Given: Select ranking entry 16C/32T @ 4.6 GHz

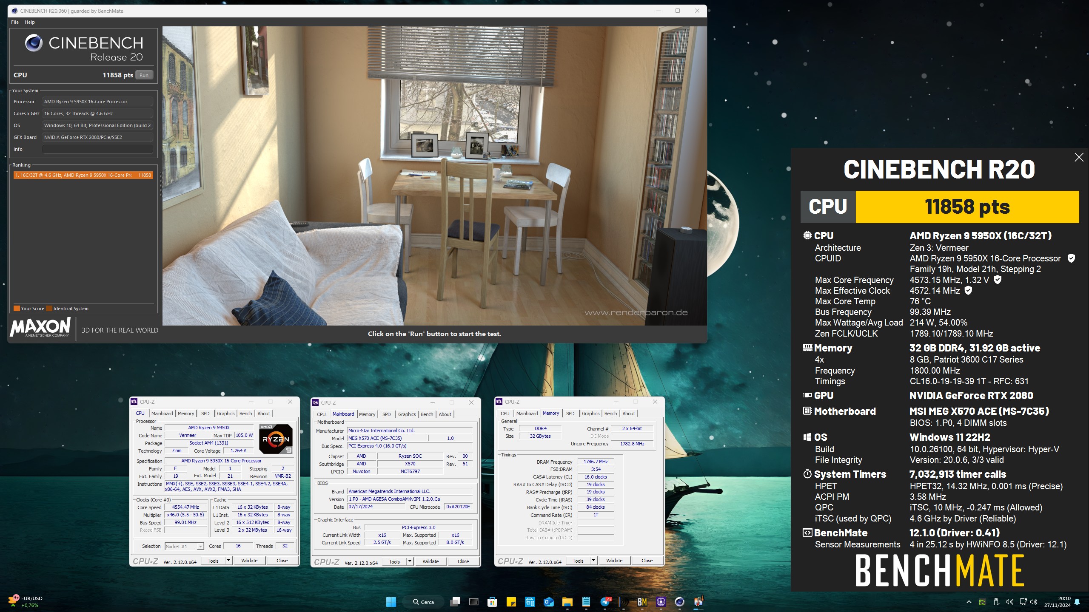Looking at the screenshot, I should (83, 175).
